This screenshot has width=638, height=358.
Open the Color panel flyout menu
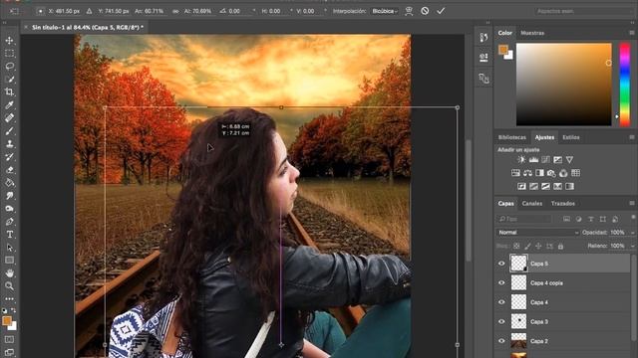[631, 33]
